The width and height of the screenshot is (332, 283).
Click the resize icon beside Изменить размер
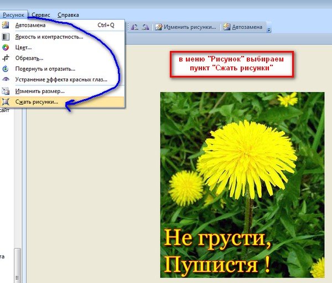coord(6,91)
